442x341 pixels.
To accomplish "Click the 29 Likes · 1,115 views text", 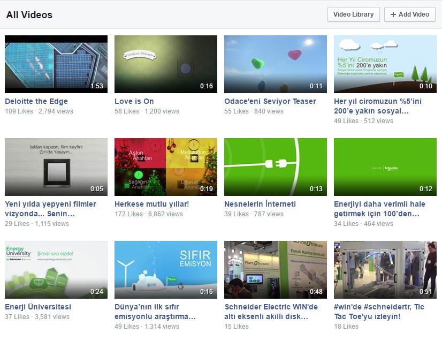I will click(x=37, y=224).
